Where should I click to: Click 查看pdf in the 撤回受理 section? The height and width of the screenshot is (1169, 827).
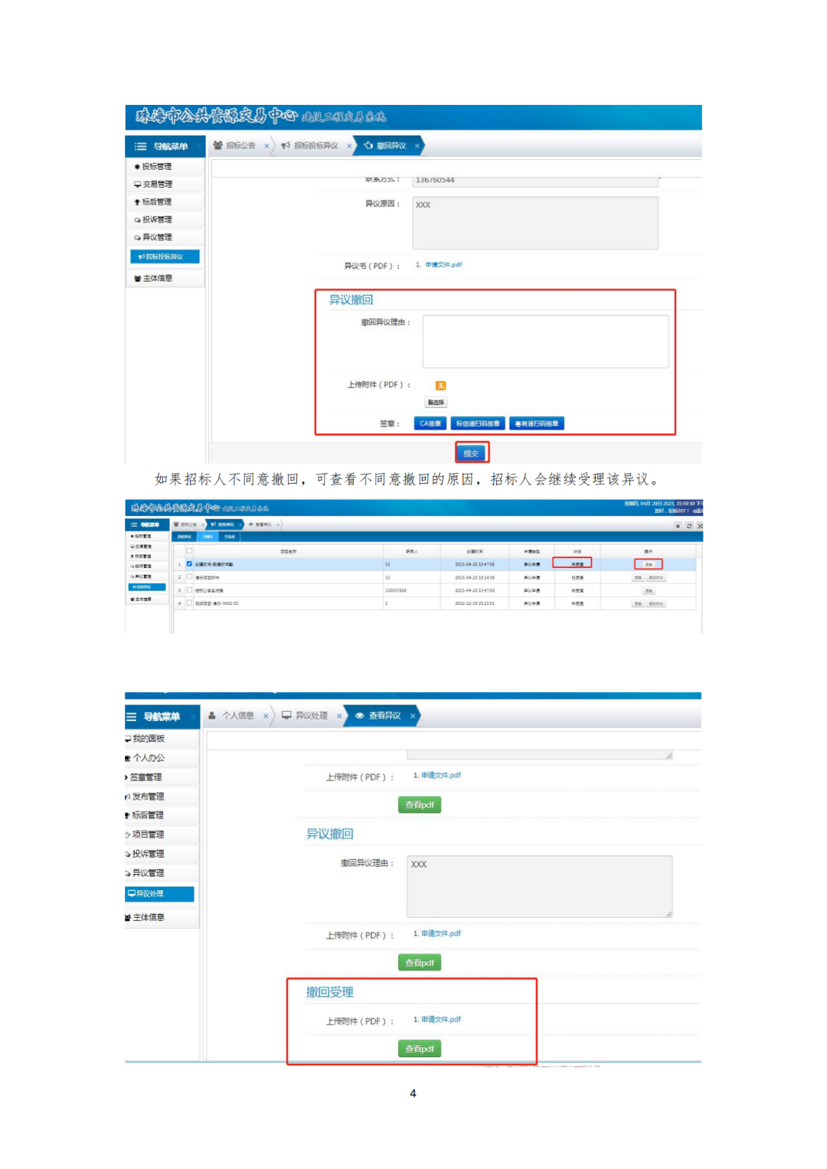tap(420, 1049)
